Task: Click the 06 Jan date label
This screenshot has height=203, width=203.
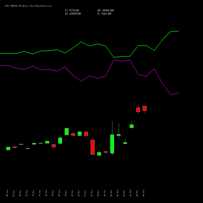Action: click(7, 193)
